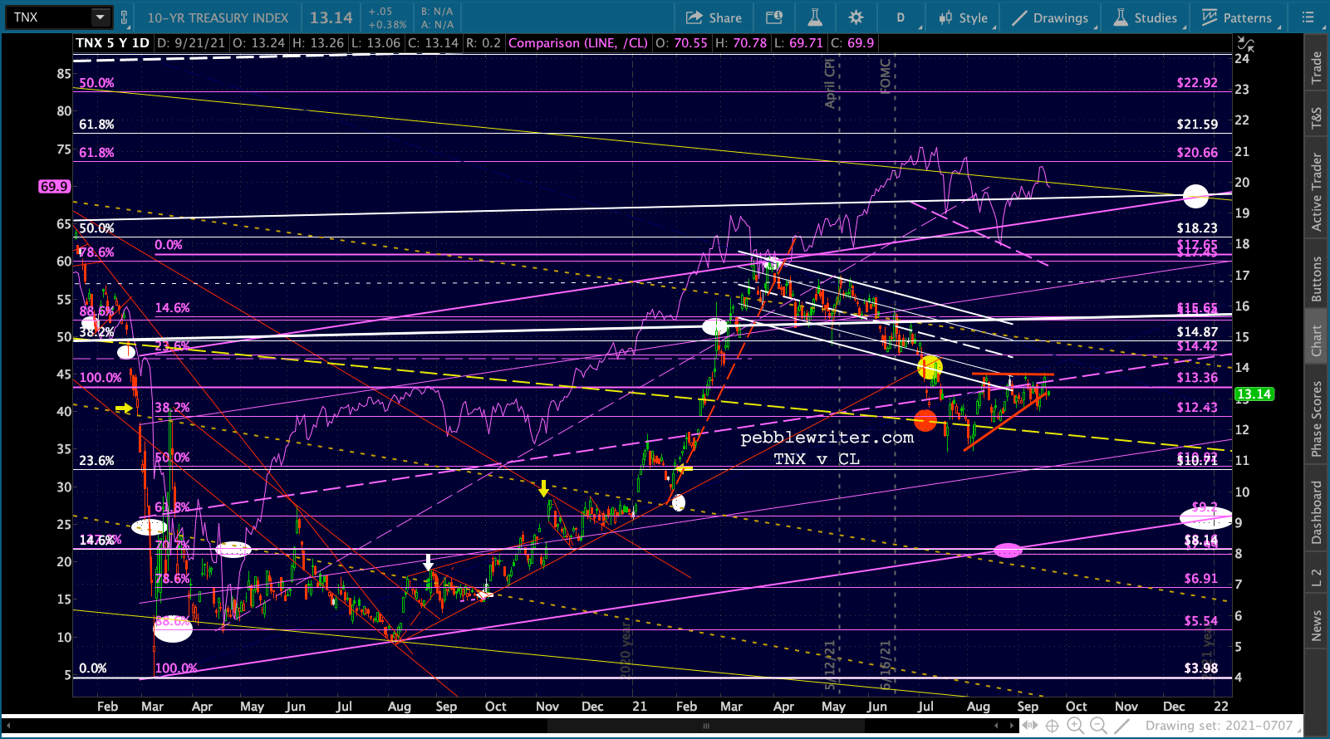The image size is (1330, 739).
Task: Expand the TNX symbol dropdown
Action: click(100, 17)
